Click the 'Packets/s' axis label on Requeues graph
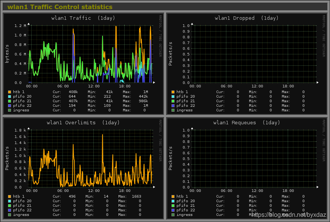Viewport: 330px width, 222px height. tap(170, 159)
